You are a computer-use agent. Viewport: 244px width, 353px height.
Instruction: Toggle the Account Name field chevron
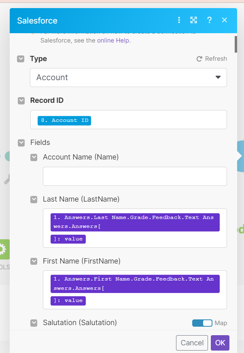click(34, 157)
